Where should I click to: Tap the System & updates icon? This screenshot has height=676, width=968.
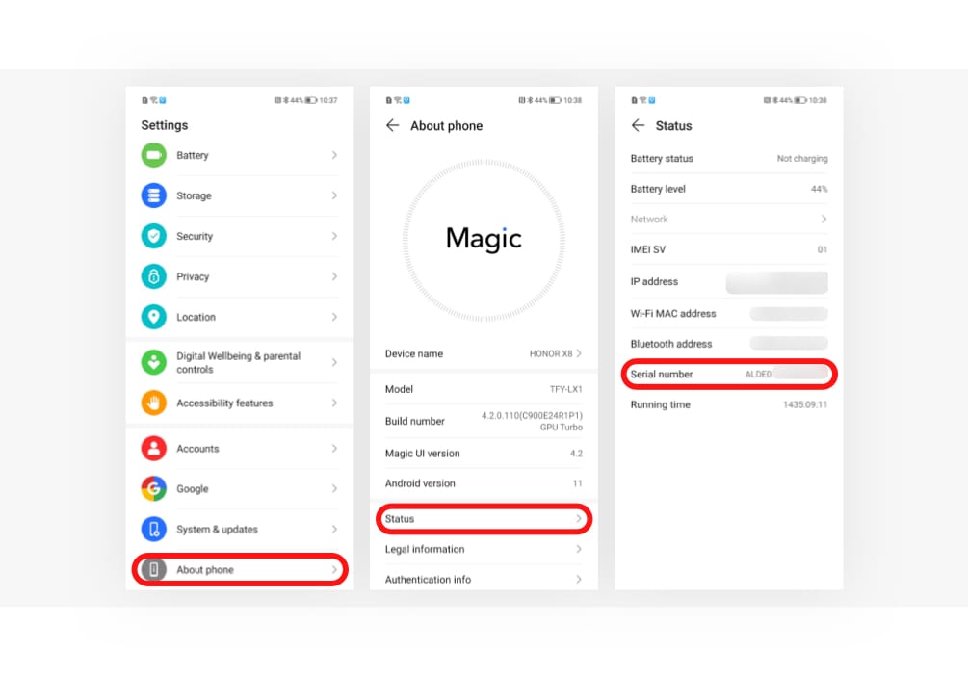click(x=153, y=530)
